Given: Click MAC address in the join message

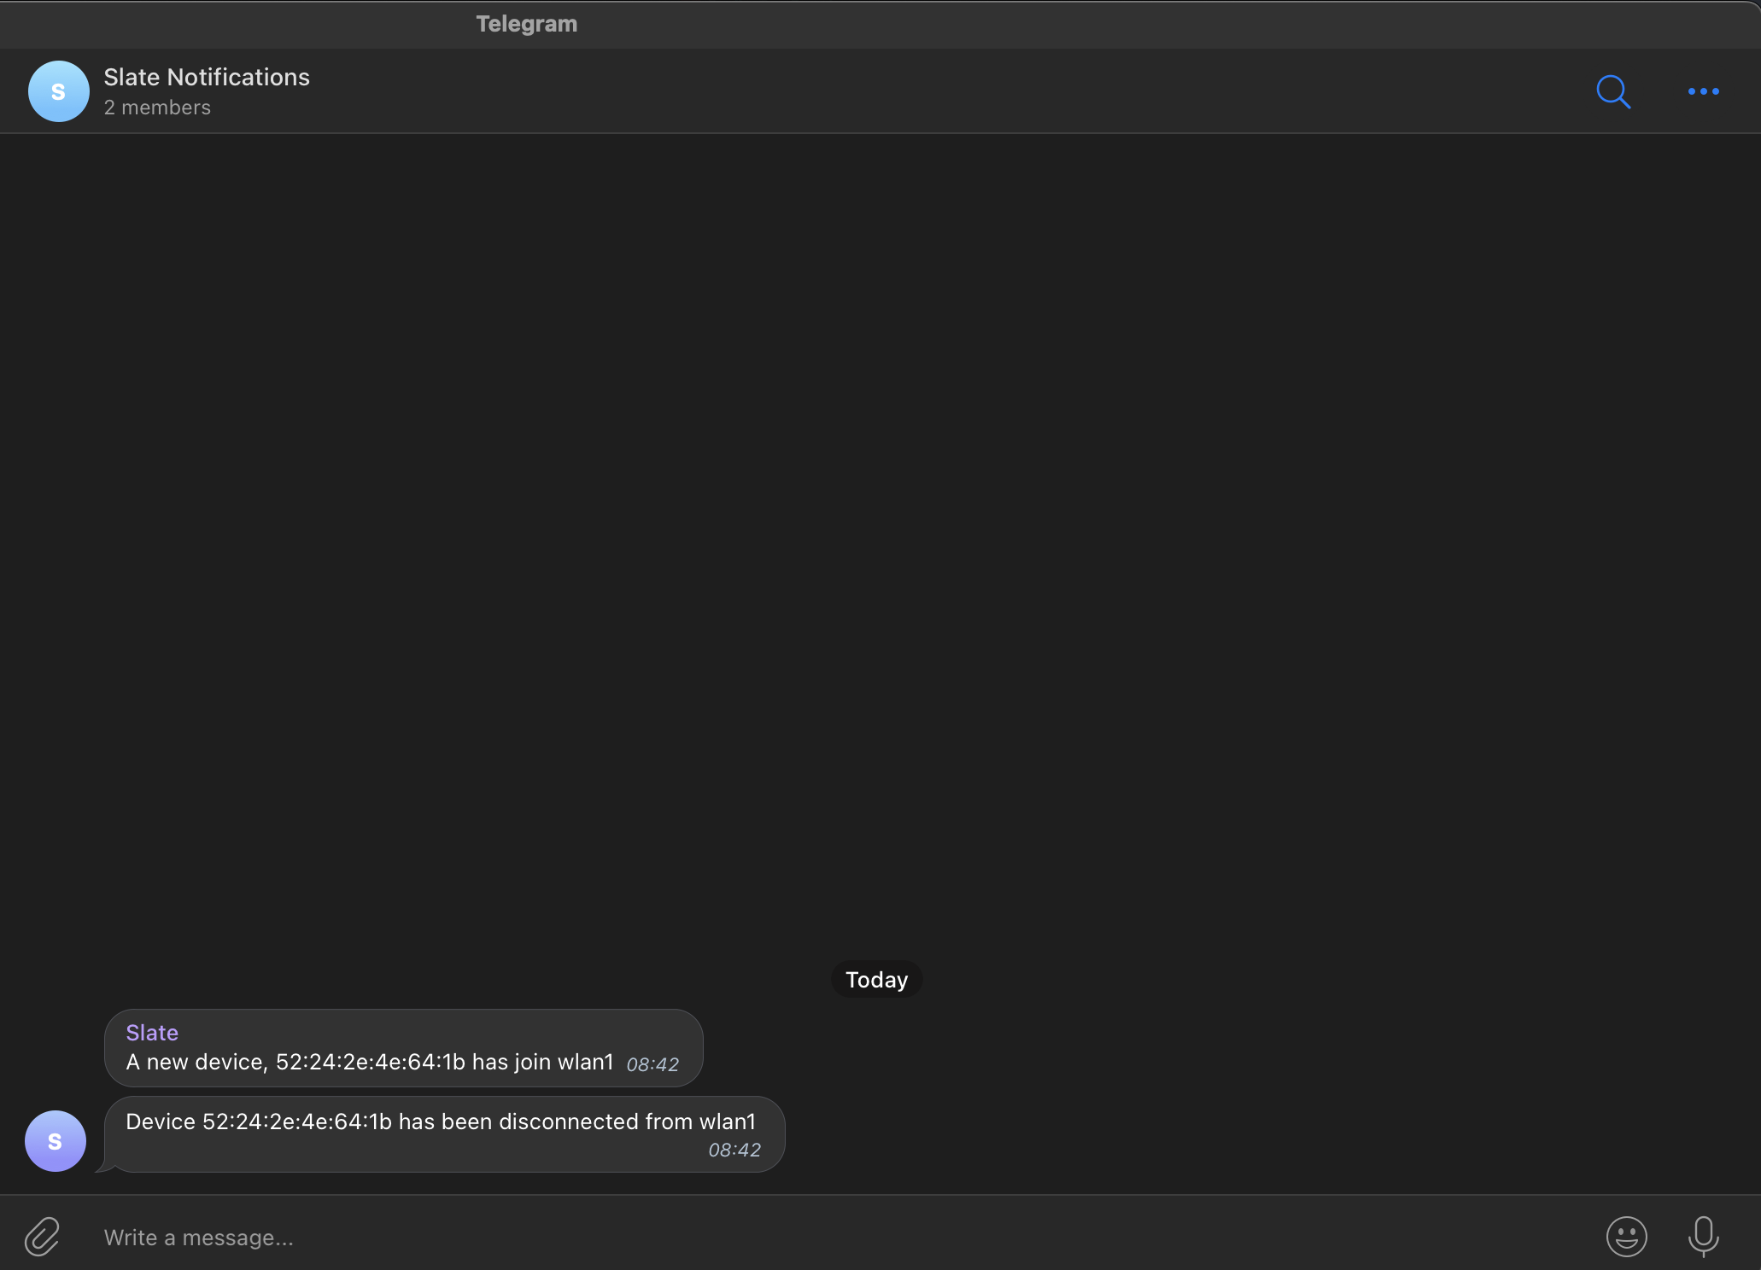Looking at the screenshot, I should pos(370,1062).
